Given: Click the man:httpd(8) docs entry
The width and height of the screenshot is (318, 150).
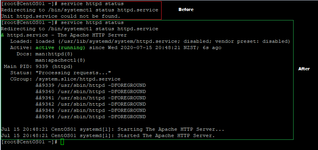Looking at the screenshot, I should click(54, 54).
